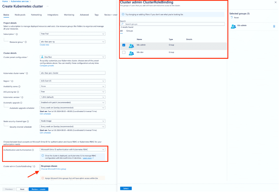The image size is (279, 192).
Task: Switch to the Integrations tab
Action: coord(53,15)
